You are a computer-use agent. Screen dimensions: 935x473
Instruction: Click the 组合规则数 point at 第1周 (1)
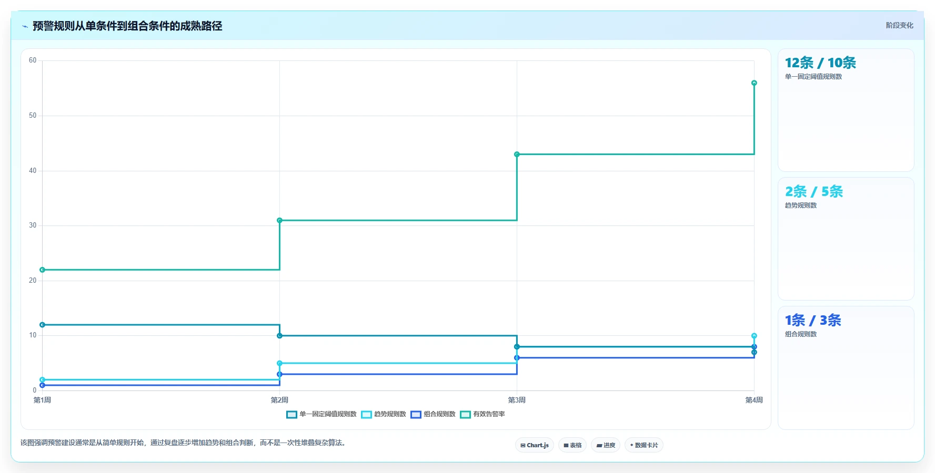(43, 385)
